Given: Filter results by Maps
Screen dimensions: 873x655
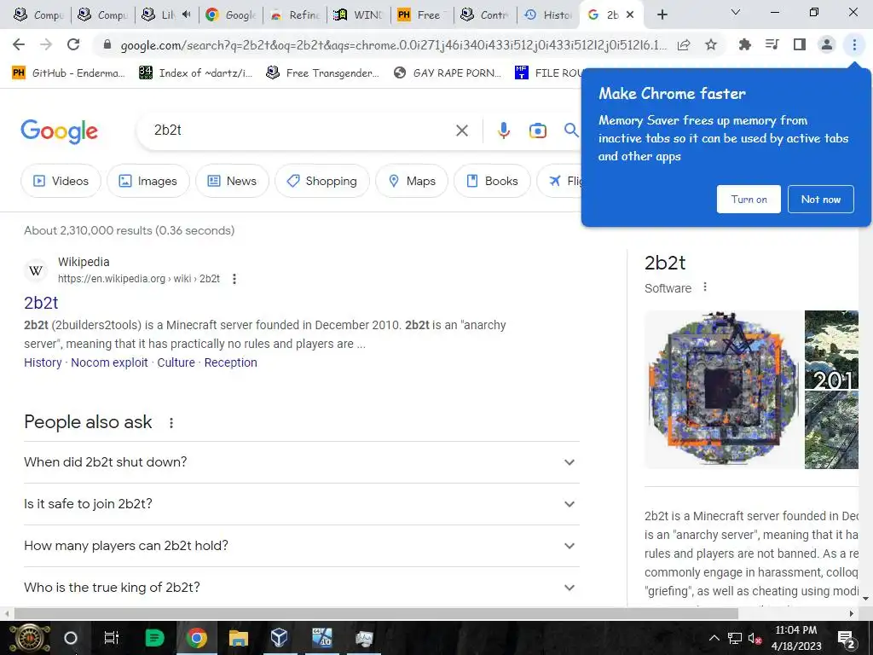Looking at the screenshot, I should [412, 181].
